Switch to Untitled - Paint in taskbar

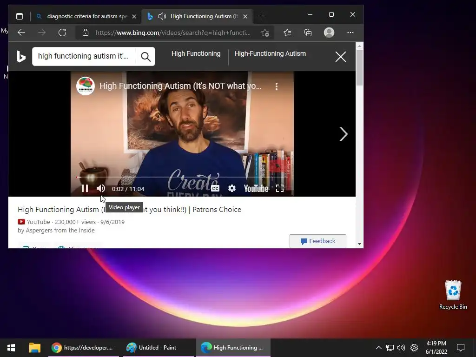[x=158, y=348]
